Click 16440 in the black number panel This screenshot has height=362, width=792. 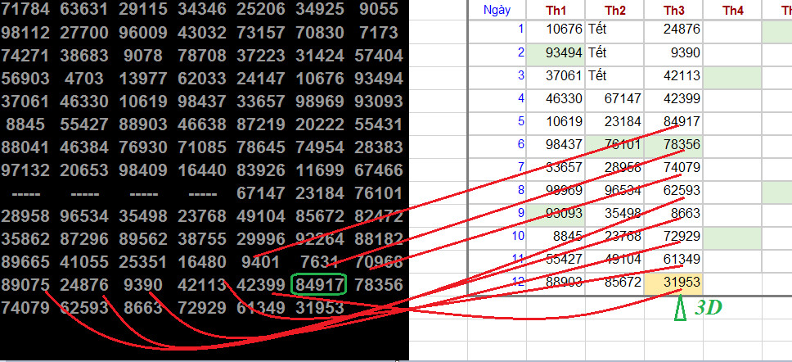(202, 170)
